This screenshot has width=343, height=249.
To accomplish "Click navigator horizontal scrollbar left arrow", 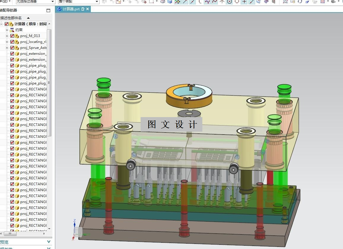I will tap(1, 234).
